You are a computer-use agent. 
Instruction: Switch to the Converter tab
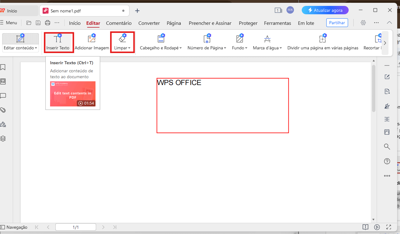(x=149, y=23)
